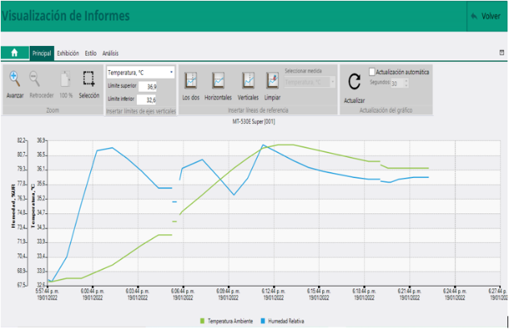Go to the Análisis tab
This screenshot has width=509, height=330.
click(x=110, y=53)
